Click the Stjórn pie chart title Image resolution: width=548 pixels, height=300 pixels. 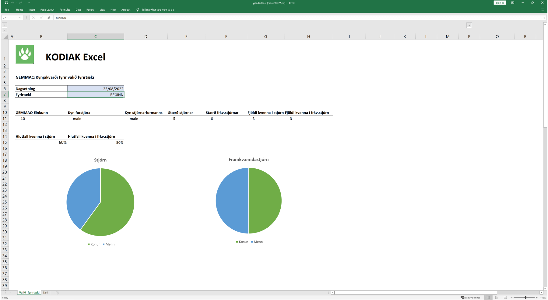tap(100, 160)
